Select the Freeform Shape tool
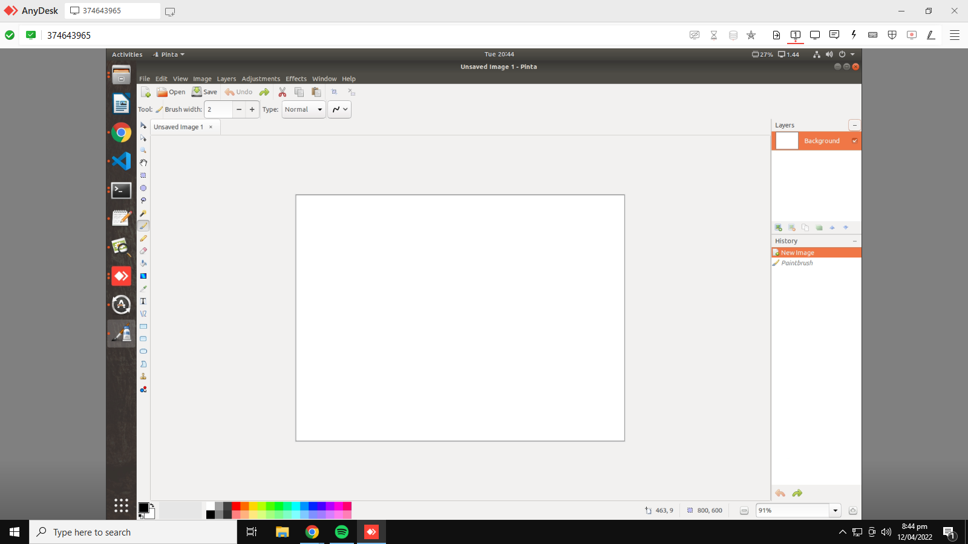Viewport: 968px width, 544px height. (x=143, y=364)
